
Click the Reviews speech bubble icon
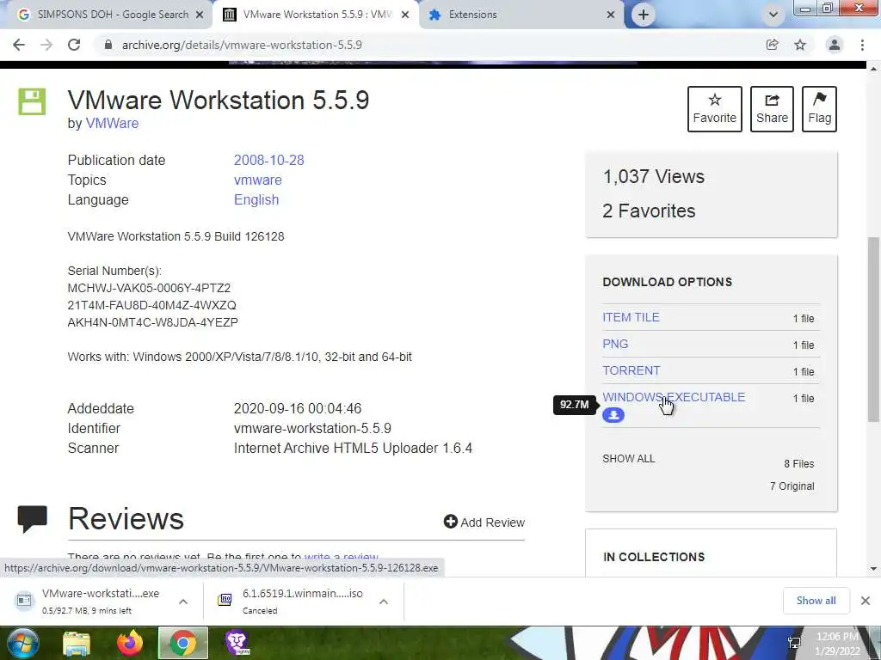32,518
